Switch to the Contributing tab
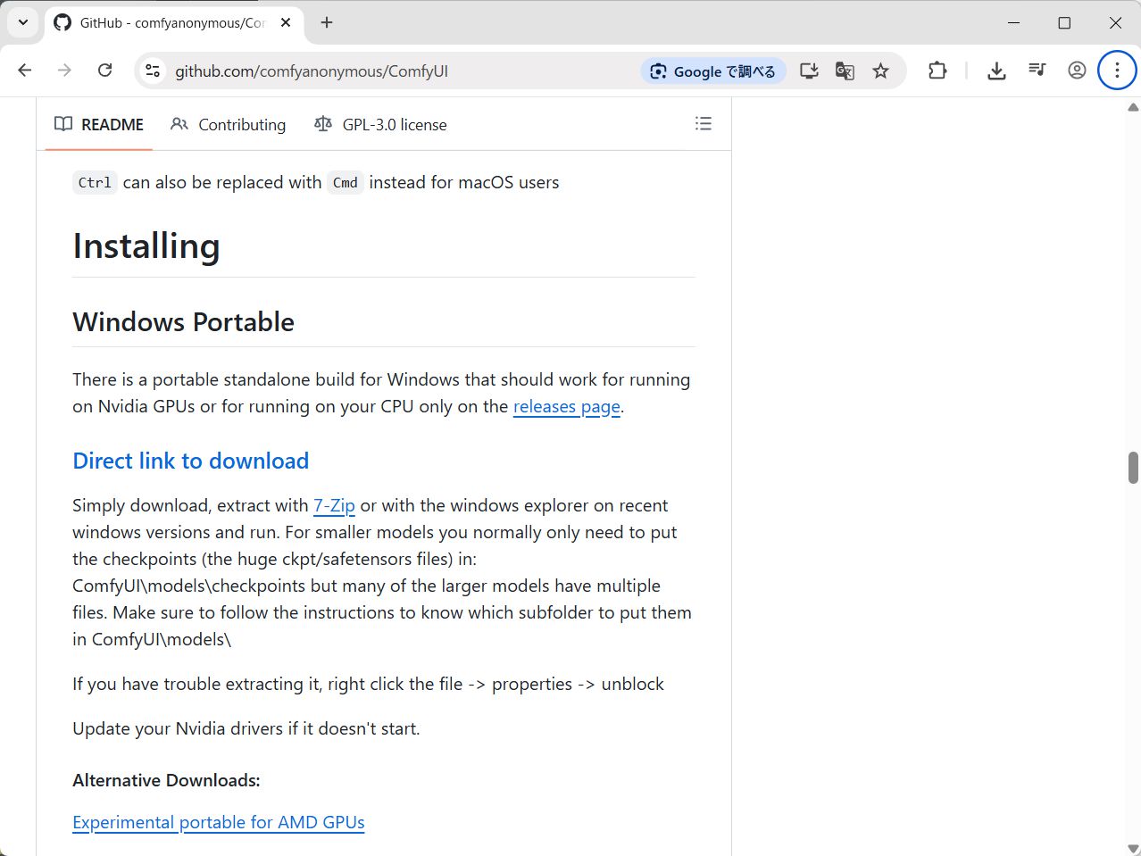The width and height of the screenshot is (1141, 856). tap(229, 125)
